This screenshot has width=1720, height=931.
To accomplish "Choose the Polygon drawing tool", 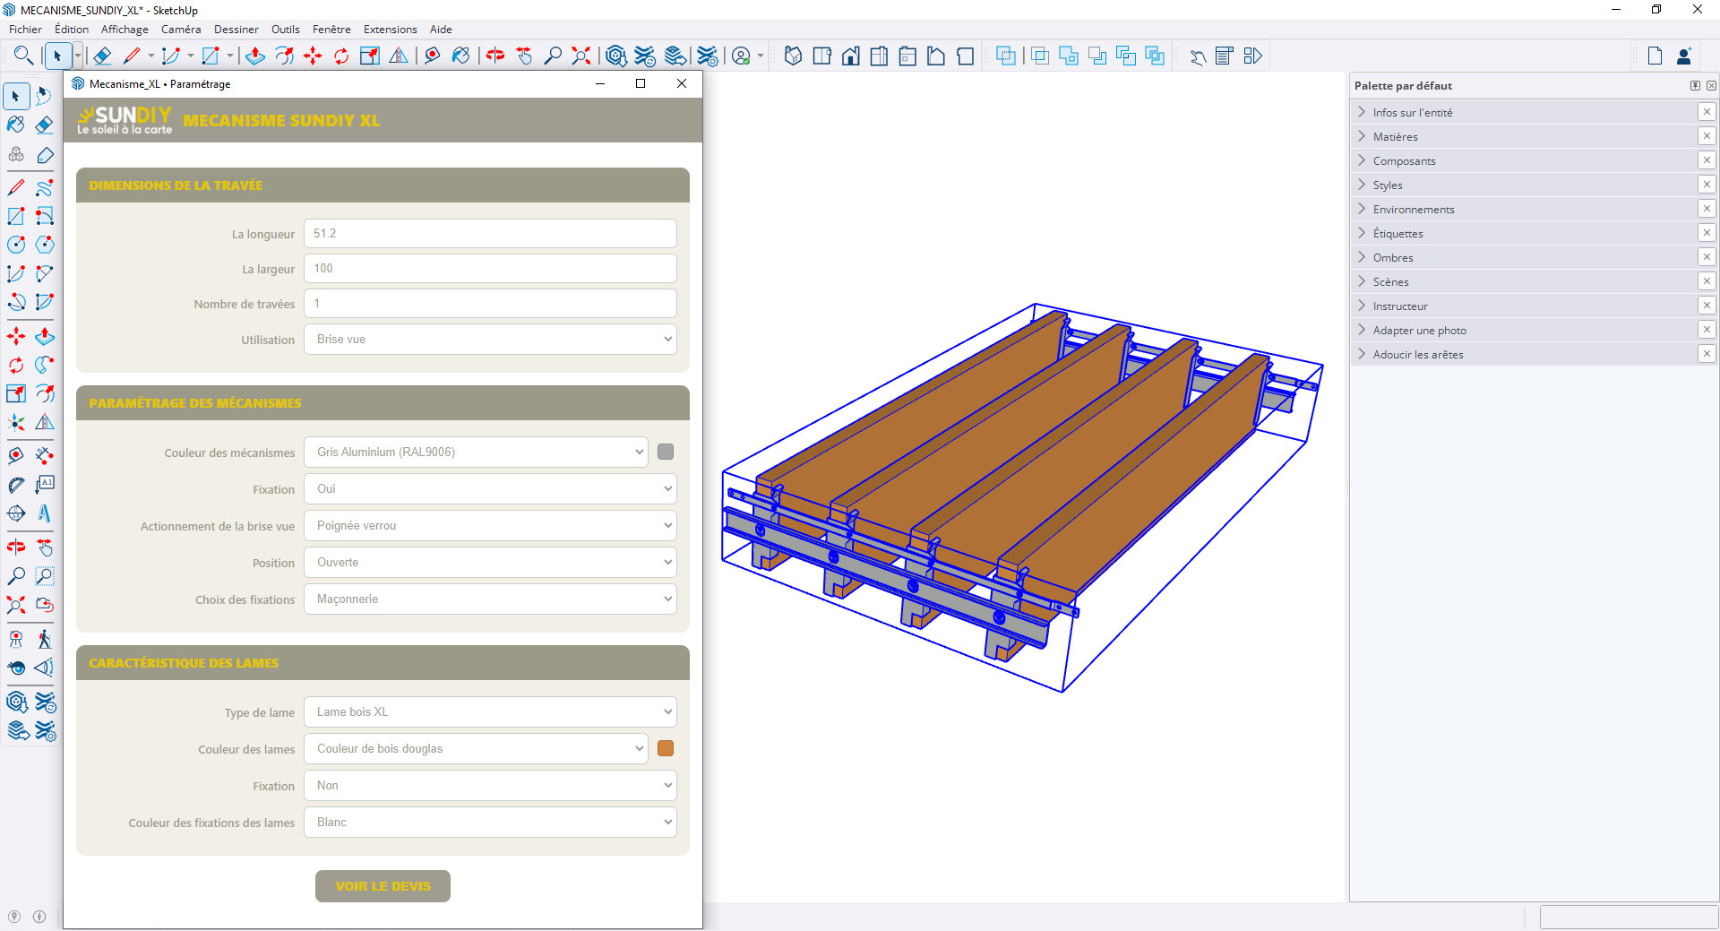I will 44,245.
